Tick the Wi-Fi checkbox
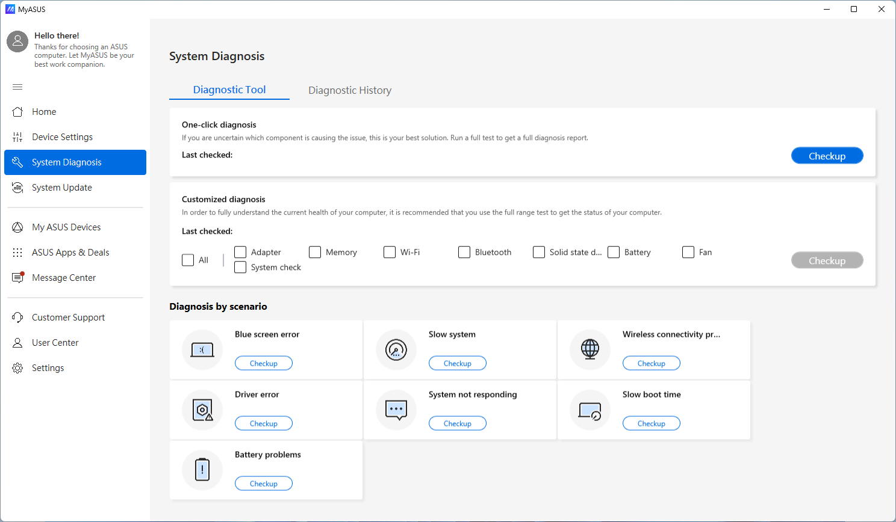 [390, 252]
